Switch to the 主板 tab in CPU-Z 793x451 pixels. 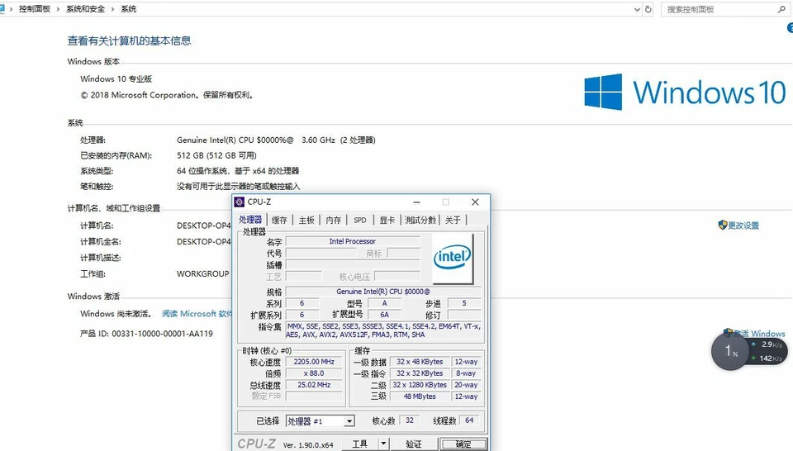click(x=306, y=220)
